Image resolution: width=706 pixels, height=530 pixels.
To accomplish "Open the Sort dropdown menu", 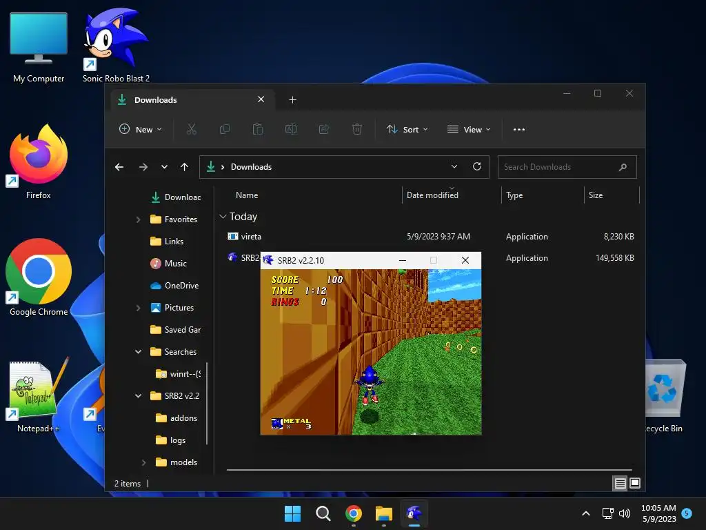I will coord(407,129).
